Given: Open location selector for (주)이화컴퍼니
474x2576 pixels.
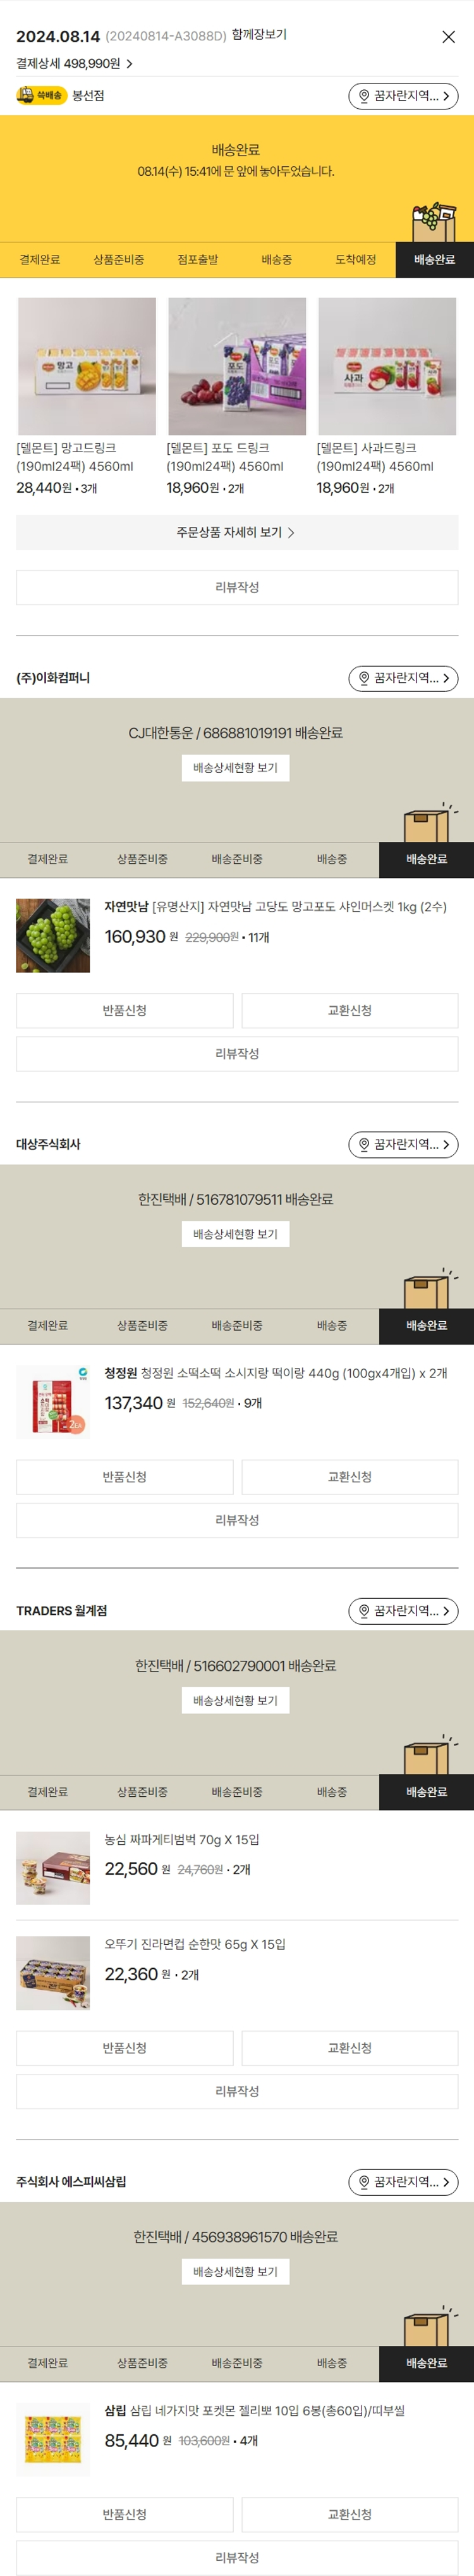Looking at the screenshot, I should pyautogui.click(x=403, y=678).
